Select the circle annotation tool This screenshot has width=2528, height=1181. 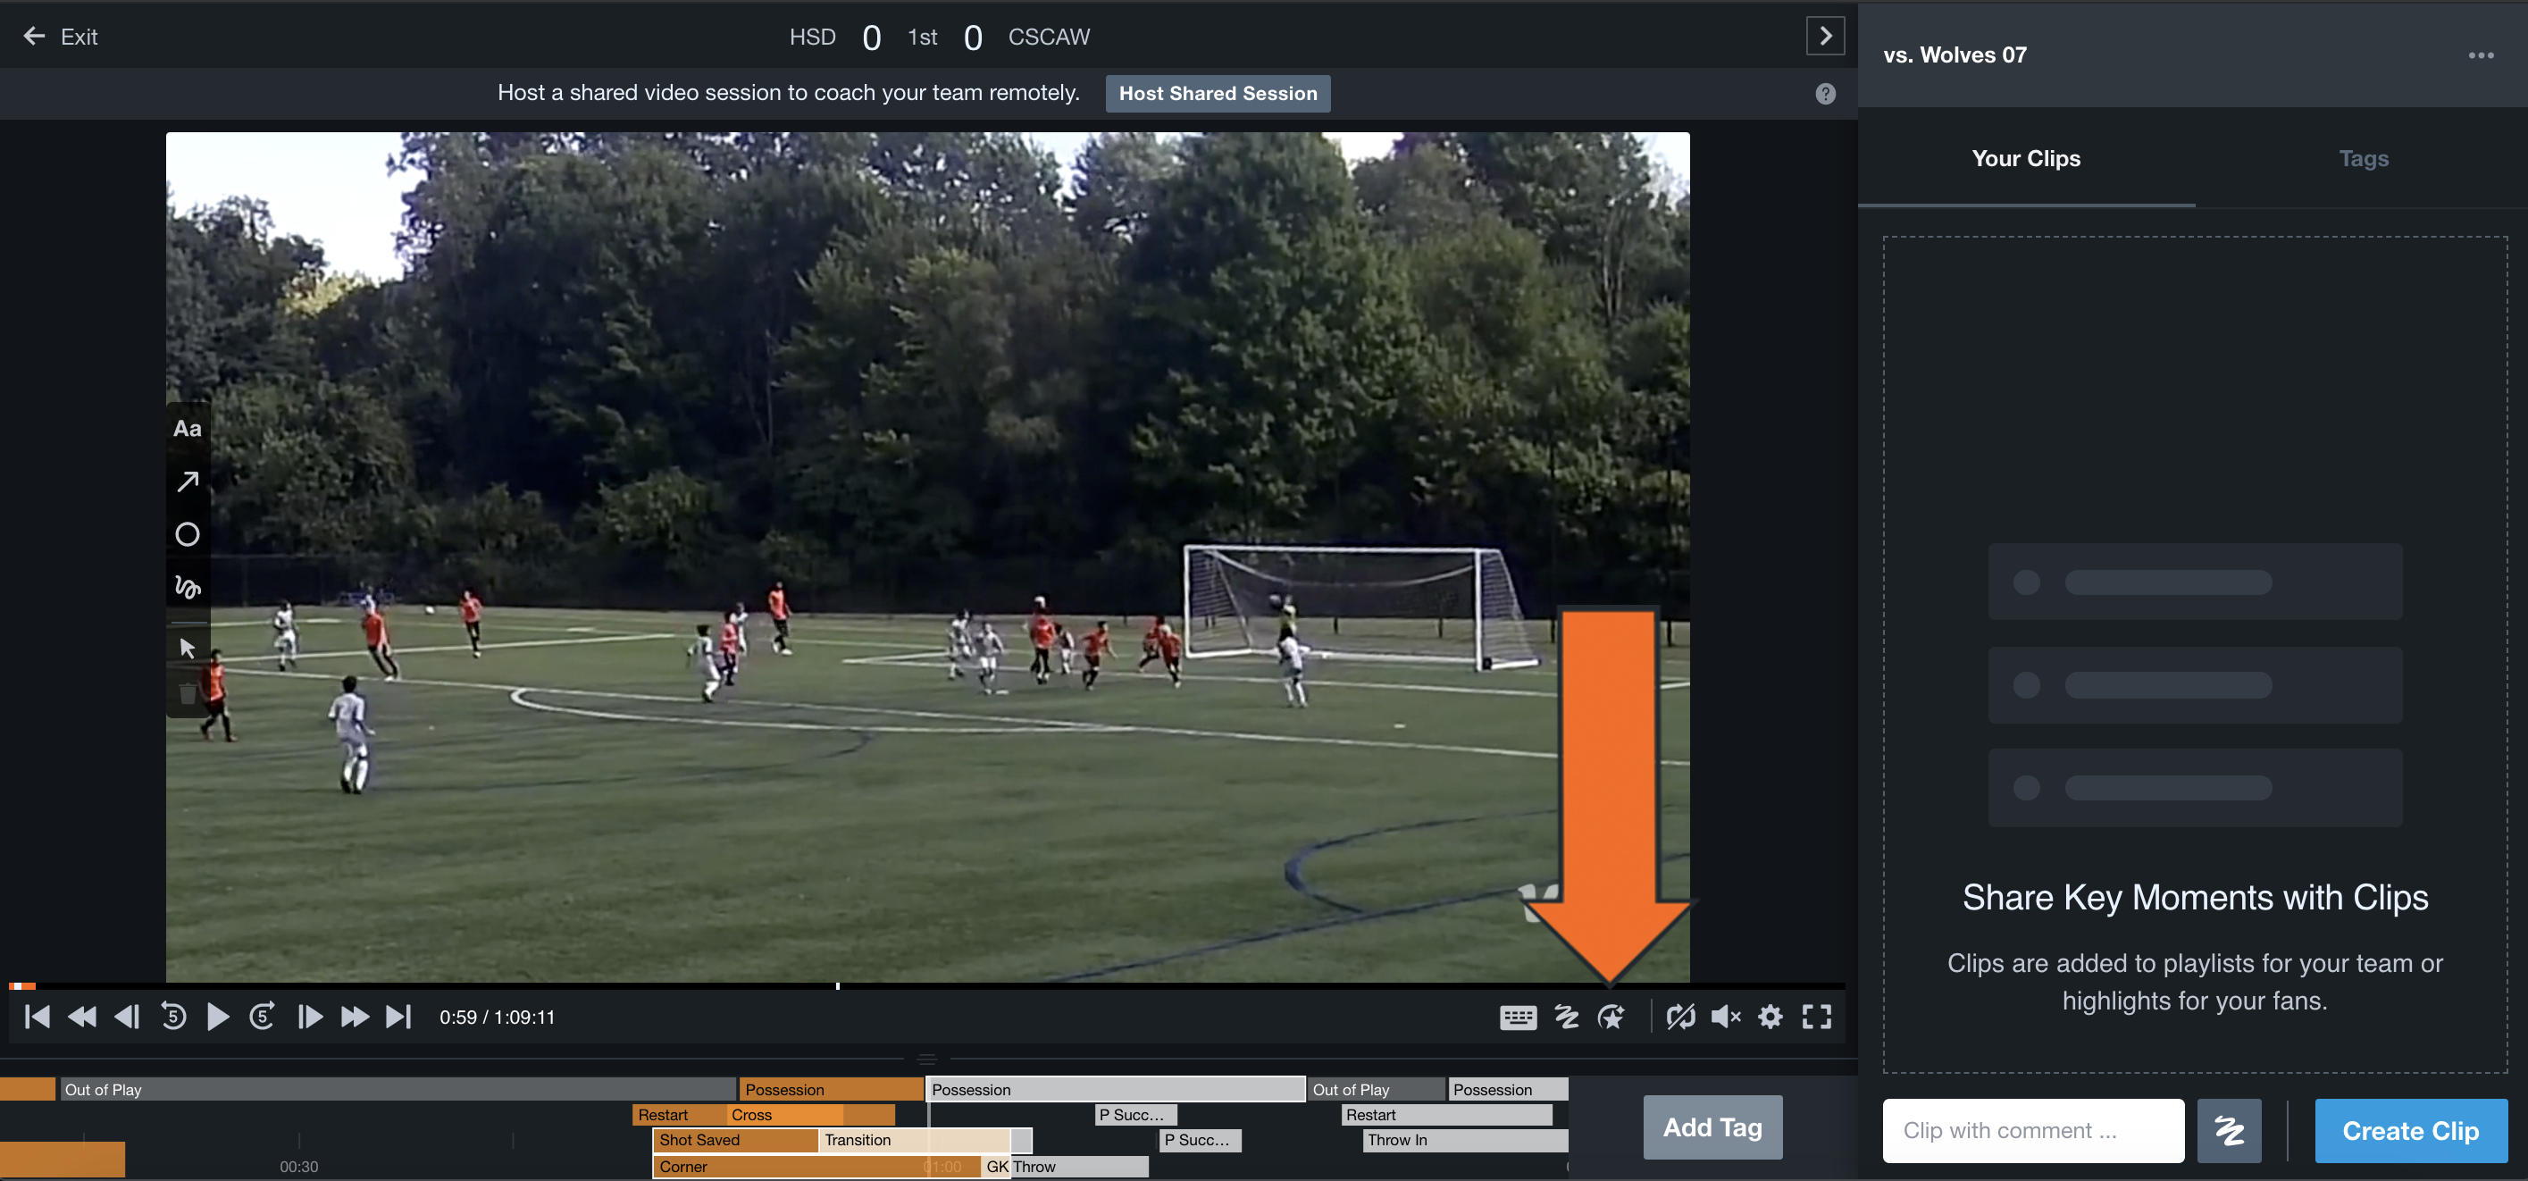click(188, 534)
